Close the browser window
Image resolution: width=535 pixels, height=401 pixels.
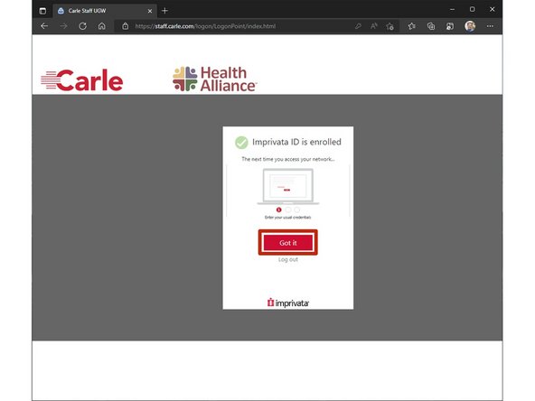(492, 10)
